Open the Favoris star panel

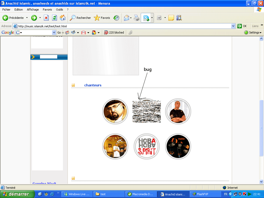(x=102, y=18)
